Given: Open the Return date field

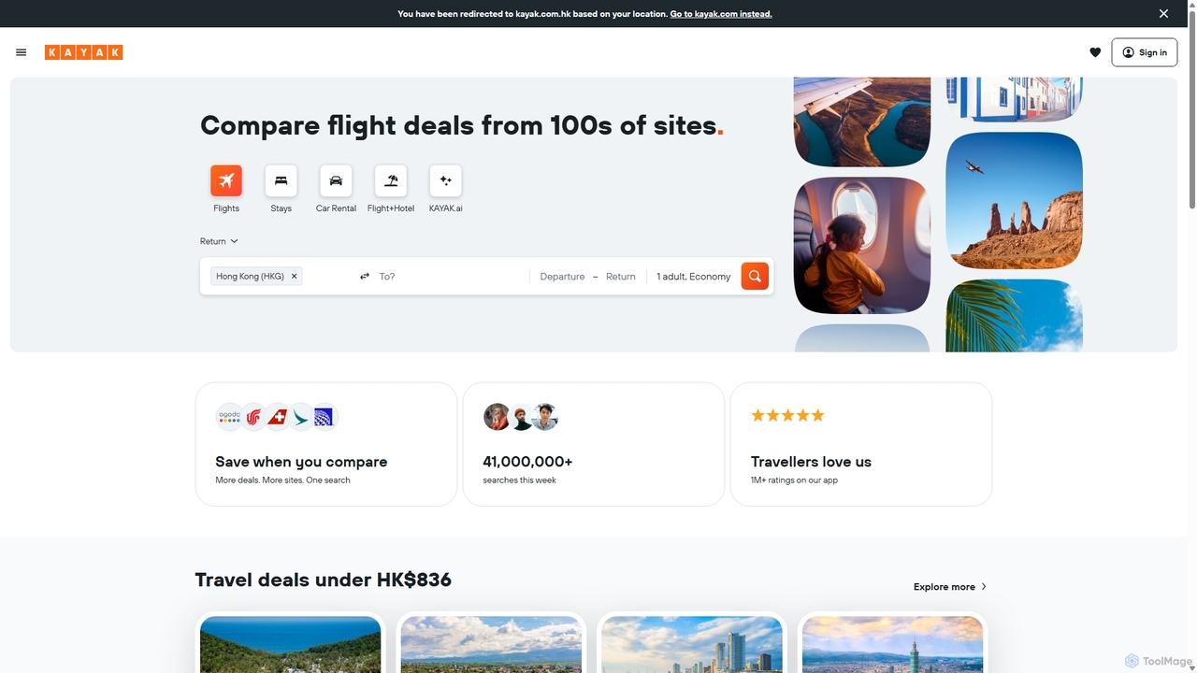Looking at the screenshot, I should (x=621, y=277).
